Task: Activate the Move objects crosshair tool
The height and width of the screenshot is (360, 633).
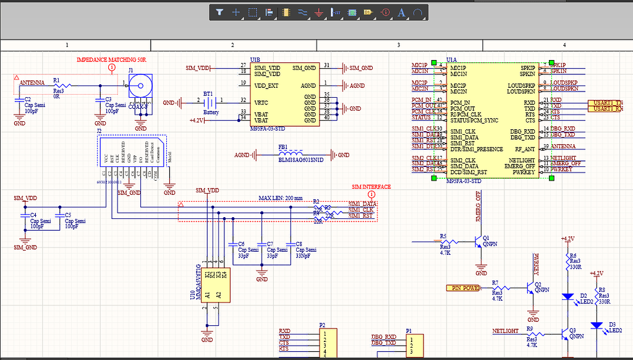Action: (x=236, y=12)
